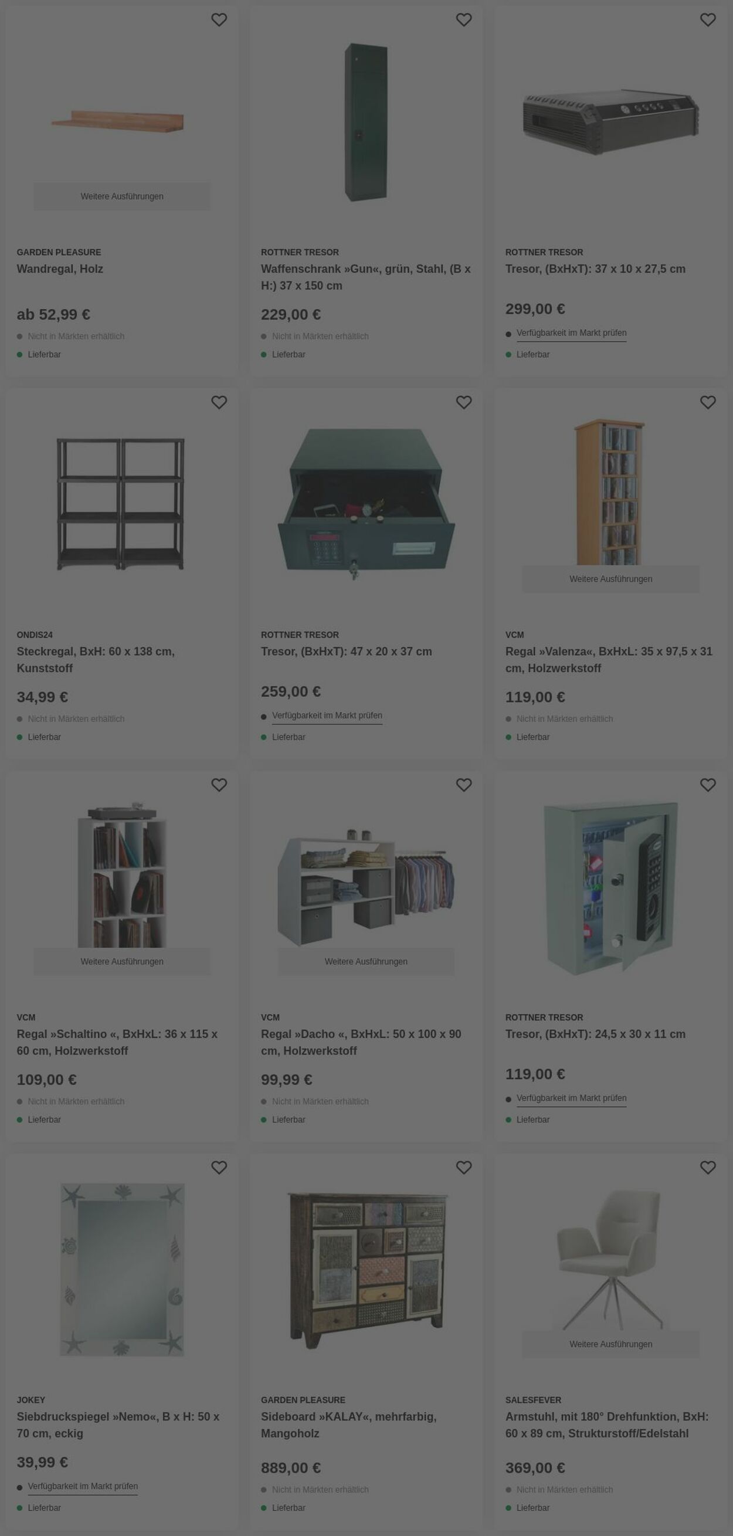This screenshot has width=733, height=1536.
Task: Click Verfügbarkeit im Markt prüfen for the 259,00 € Tresor
Action: 327,716
